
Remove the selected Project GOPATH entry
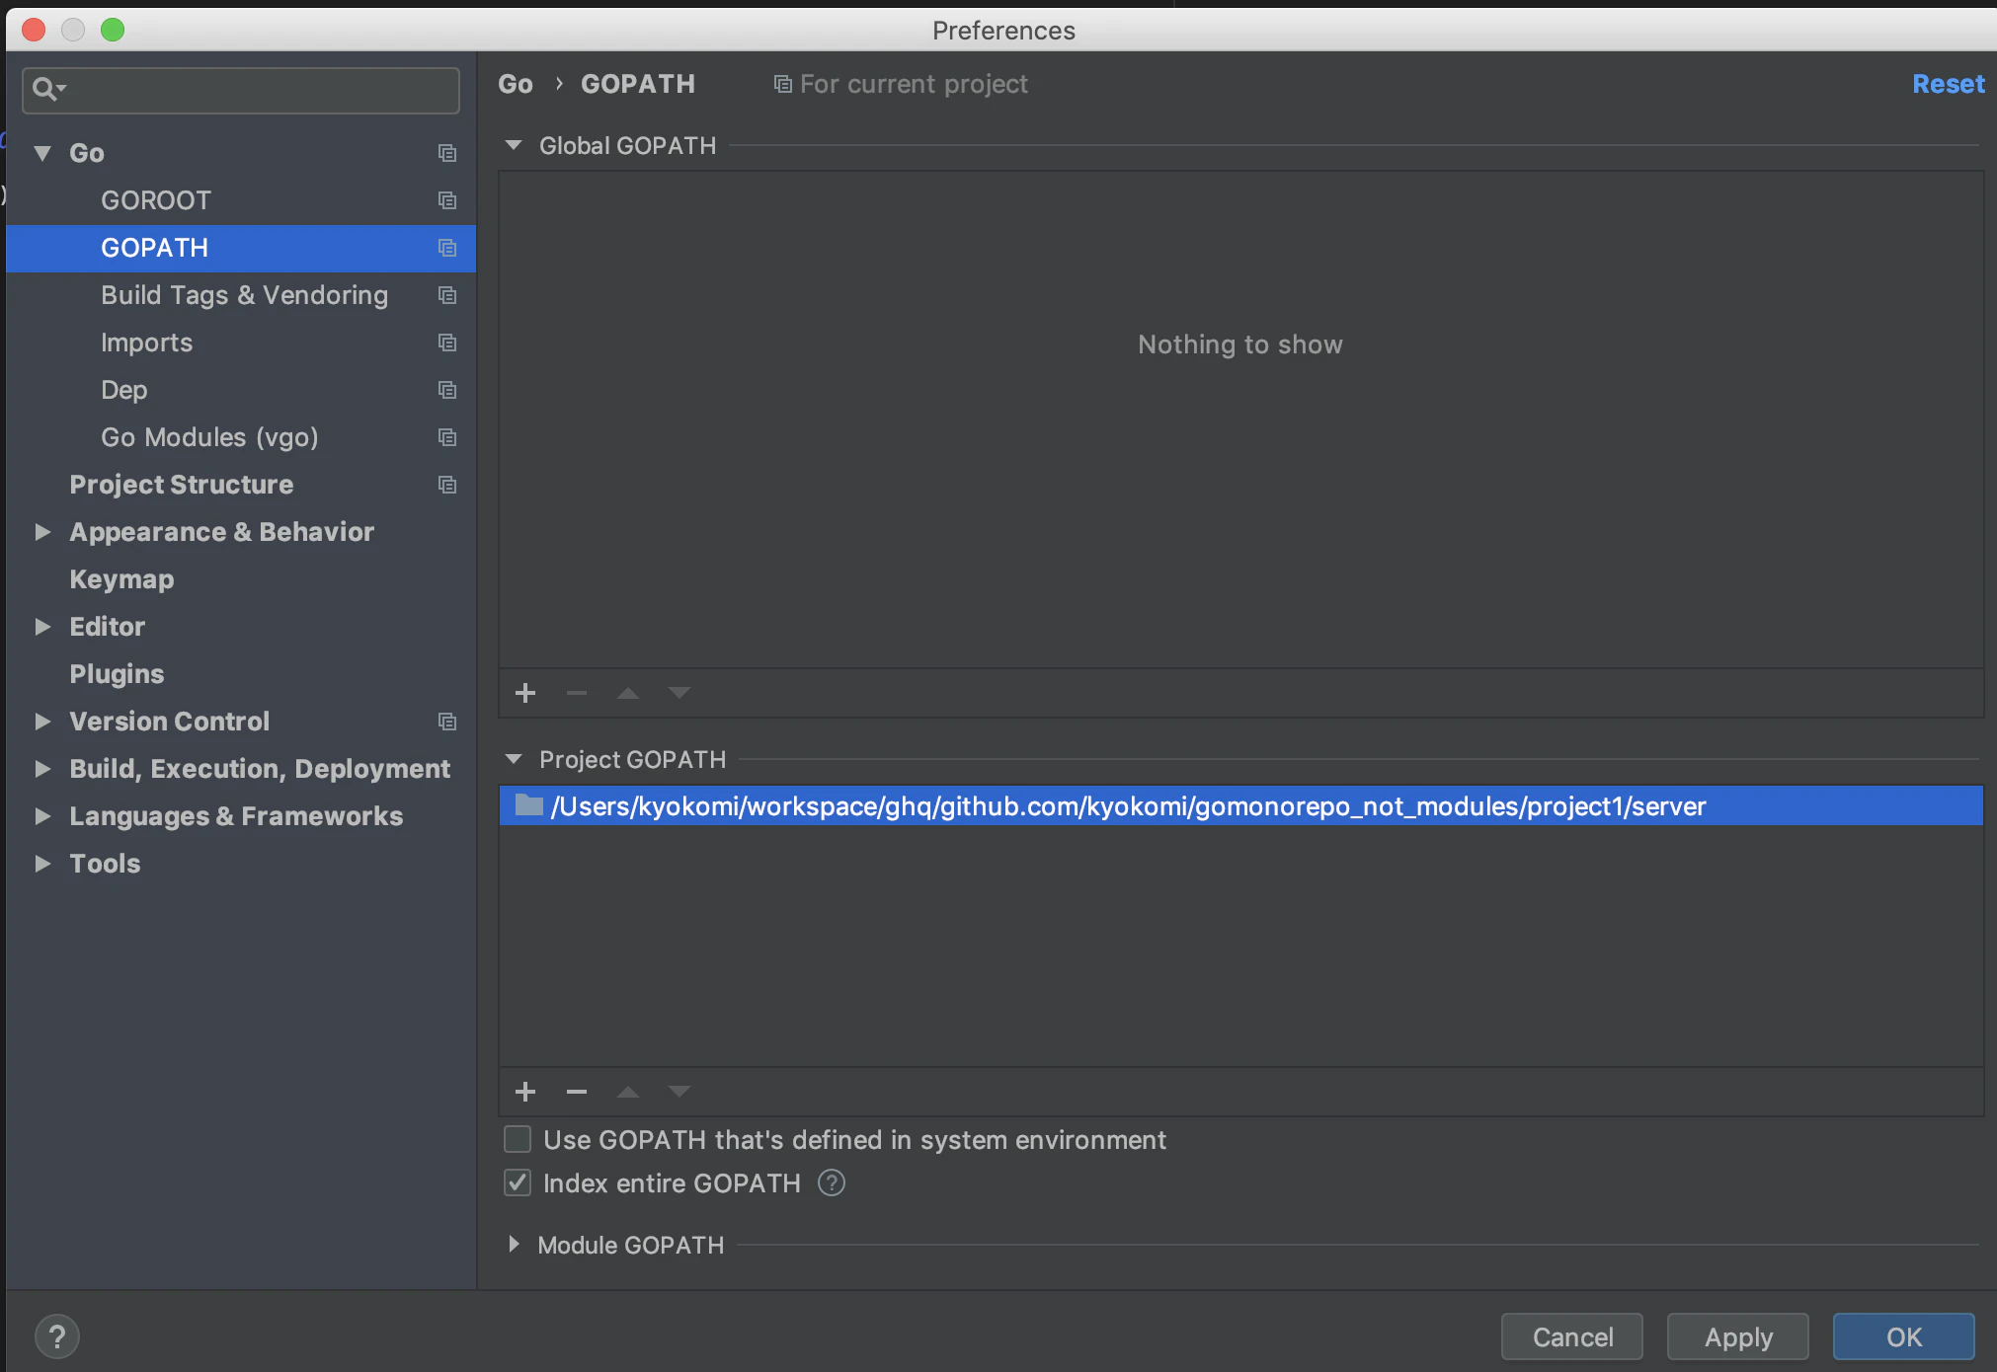tap(577, 1092)
